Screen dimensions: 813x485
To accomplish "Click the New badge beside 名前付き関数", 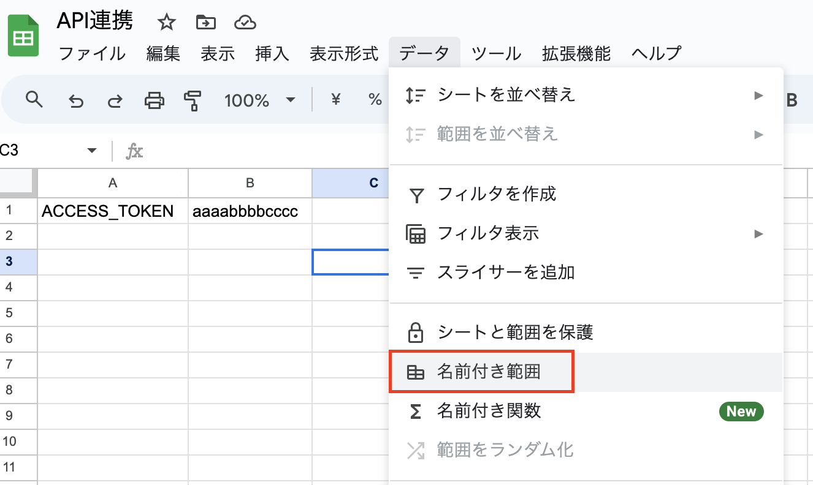I will point(741,412).
